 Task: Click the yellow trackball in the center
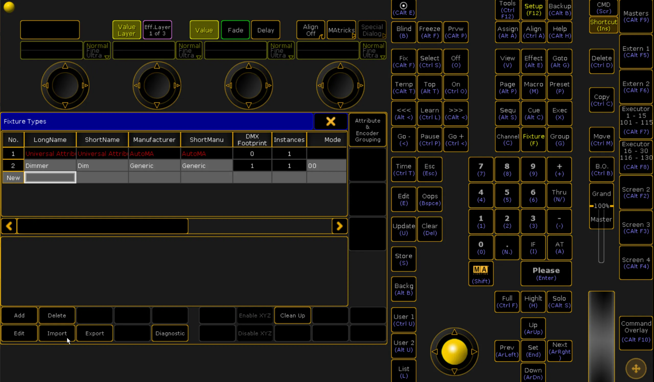click(x=454, y=352)
